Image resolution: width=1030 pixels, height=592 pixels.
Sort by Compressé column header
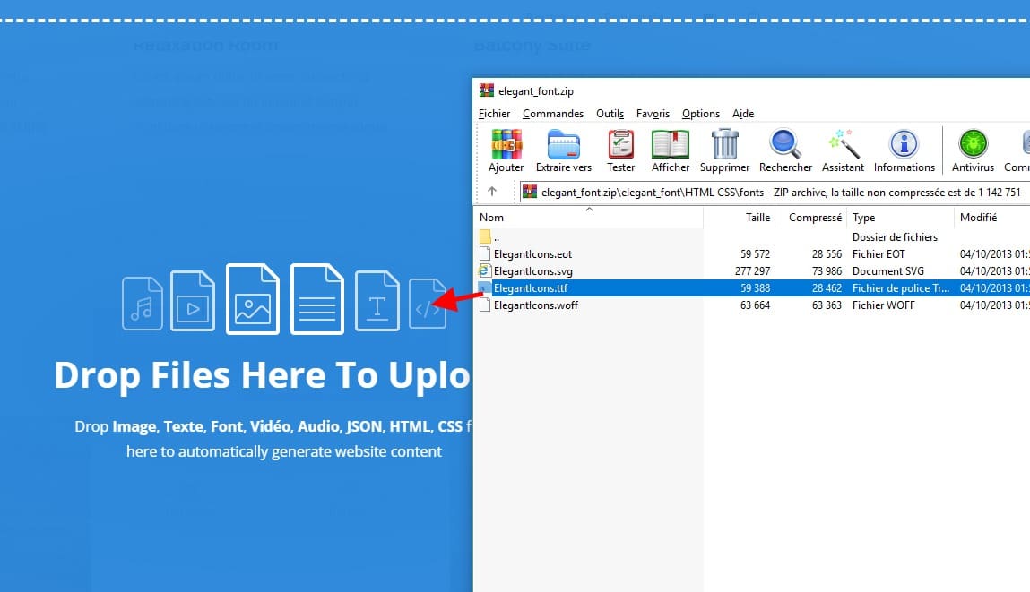click(815, 218)
